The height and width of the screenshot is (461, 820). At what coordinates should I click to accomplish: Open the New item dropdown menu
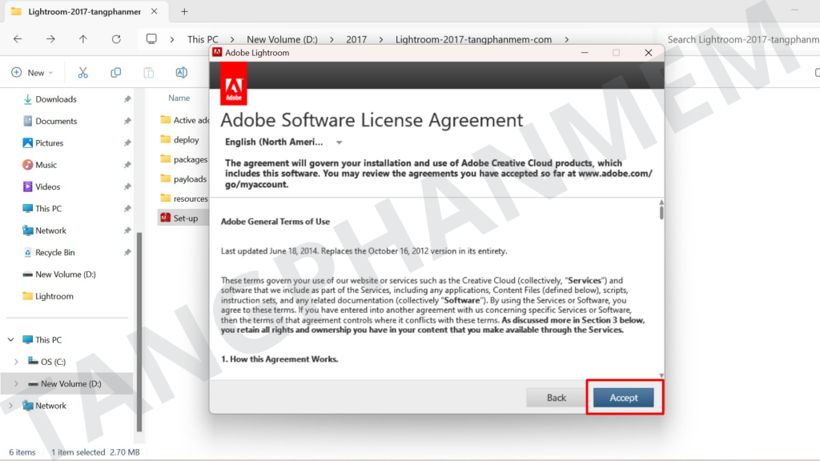click(x=32, y=73)
